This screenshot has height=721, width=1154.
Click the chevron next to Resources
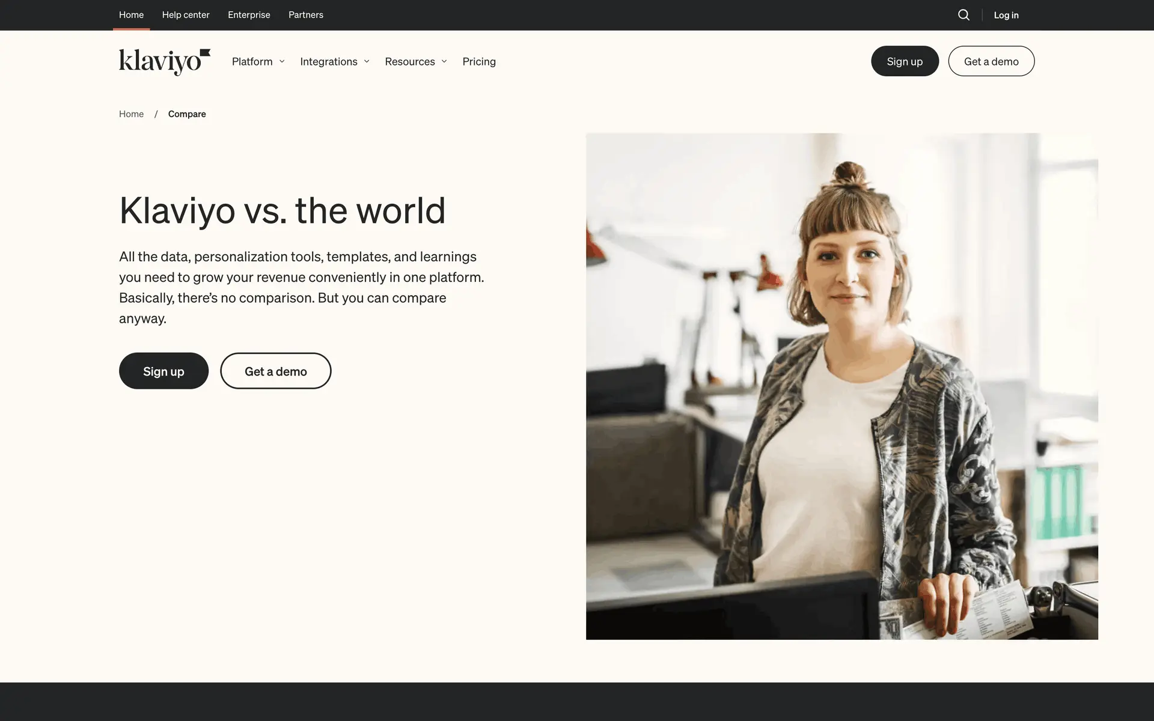click(x=444, y=61)
